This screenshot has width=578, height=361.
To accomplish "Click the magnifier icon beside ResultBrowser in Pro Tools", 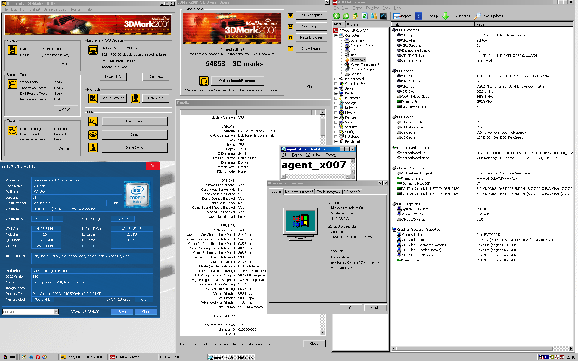I will [93, 98].
